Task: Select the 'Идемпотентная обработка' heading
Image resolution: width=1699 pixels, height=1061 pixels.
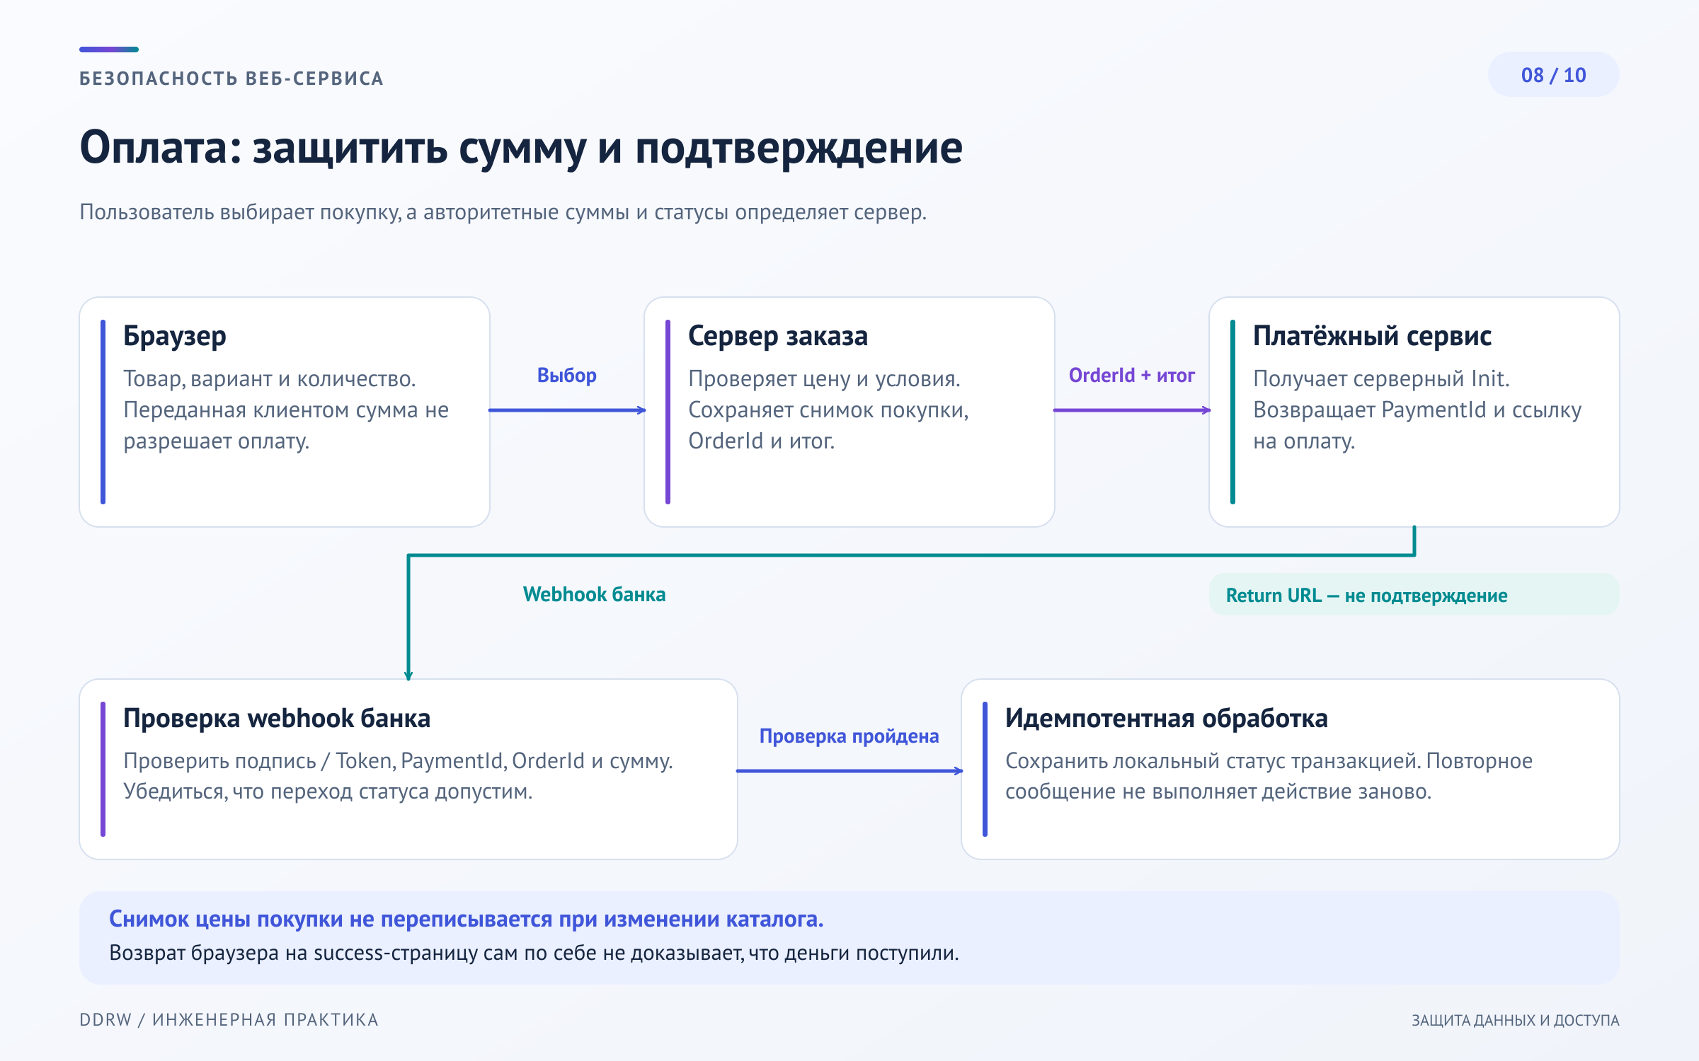Action: click(1167, 718)
